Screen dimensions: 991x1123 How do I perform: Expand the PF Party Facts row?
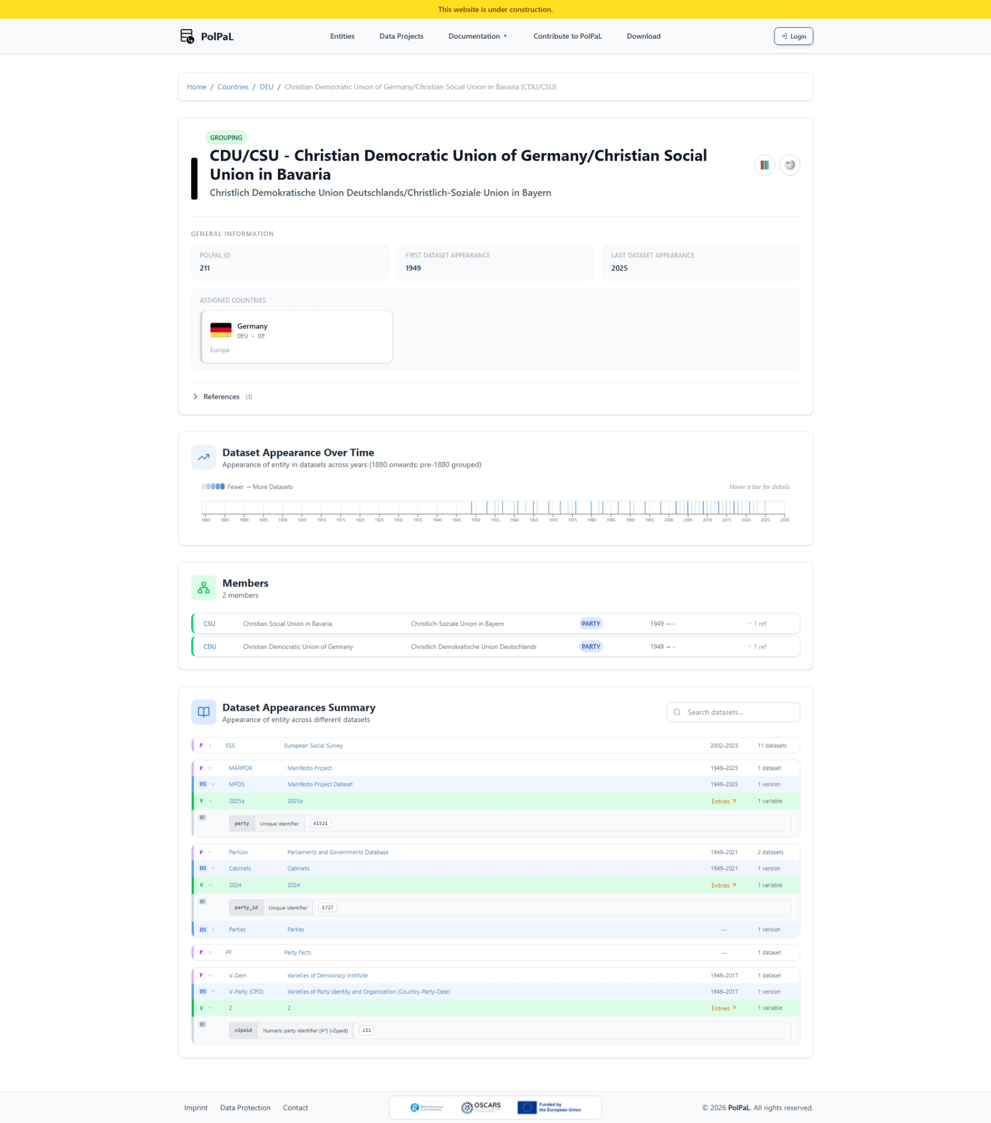click(210, 952)
